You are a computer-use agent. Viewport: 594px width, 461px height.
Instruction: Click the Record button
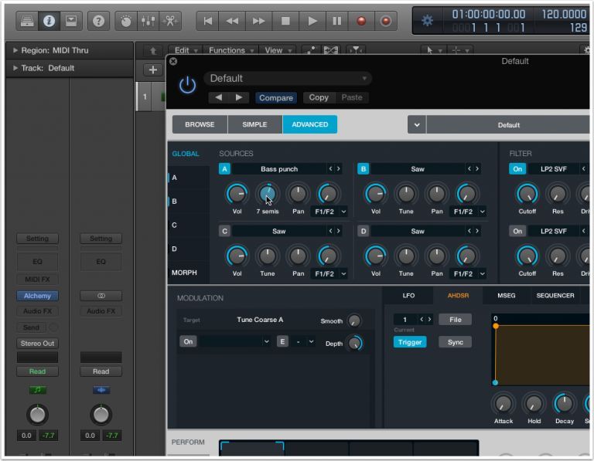pyautogui.click(x=361, y=21)
